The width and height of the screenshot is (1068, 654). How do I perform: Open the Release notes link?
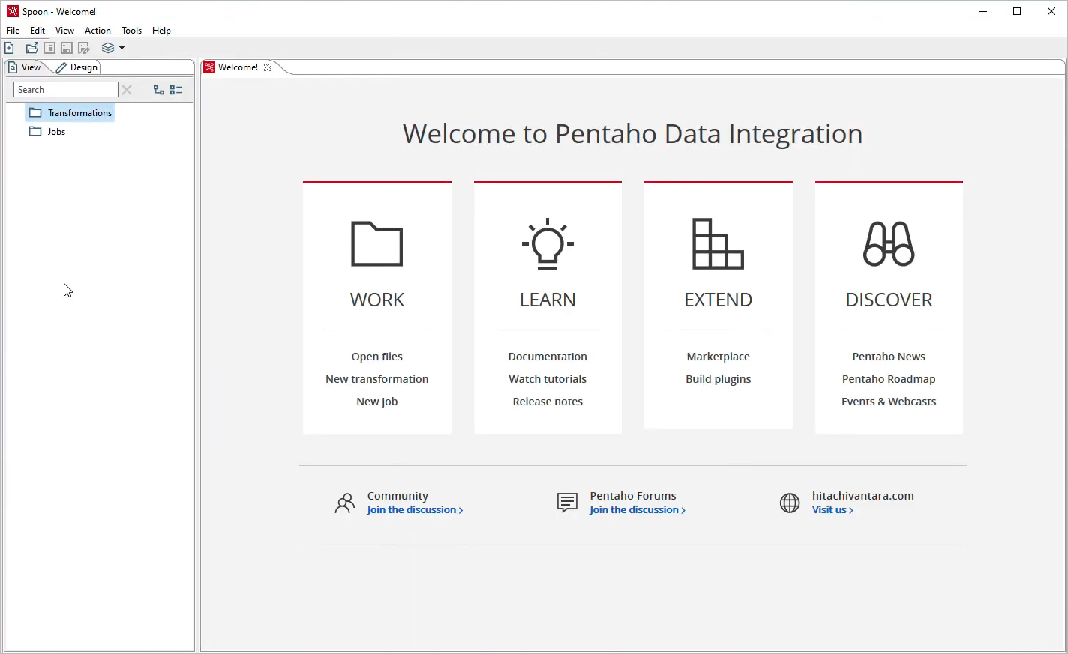point(547,402)
